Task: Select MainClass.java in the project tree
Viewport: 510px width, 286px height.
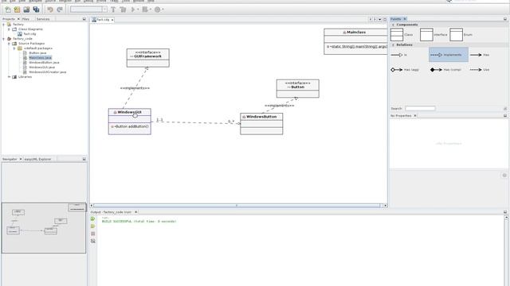Action: [41, 58]
